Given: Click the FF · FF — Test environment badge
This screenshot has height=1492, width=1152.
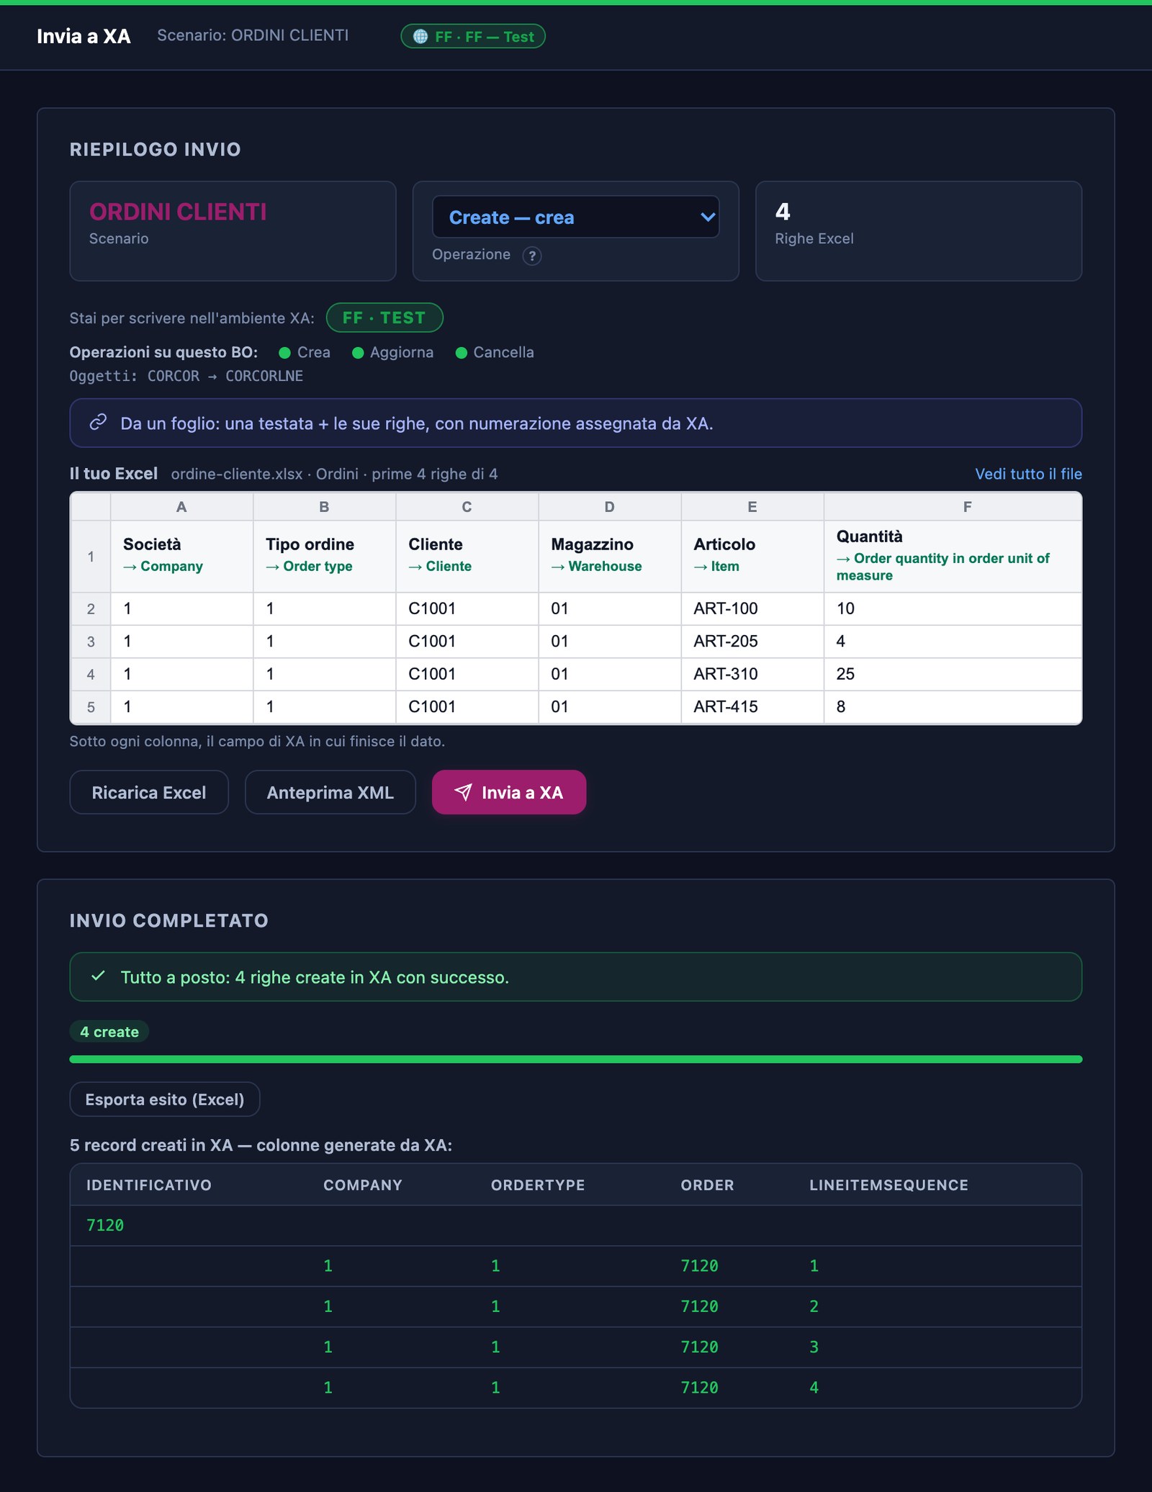Looking at the screenshot, I should (473, 37).
